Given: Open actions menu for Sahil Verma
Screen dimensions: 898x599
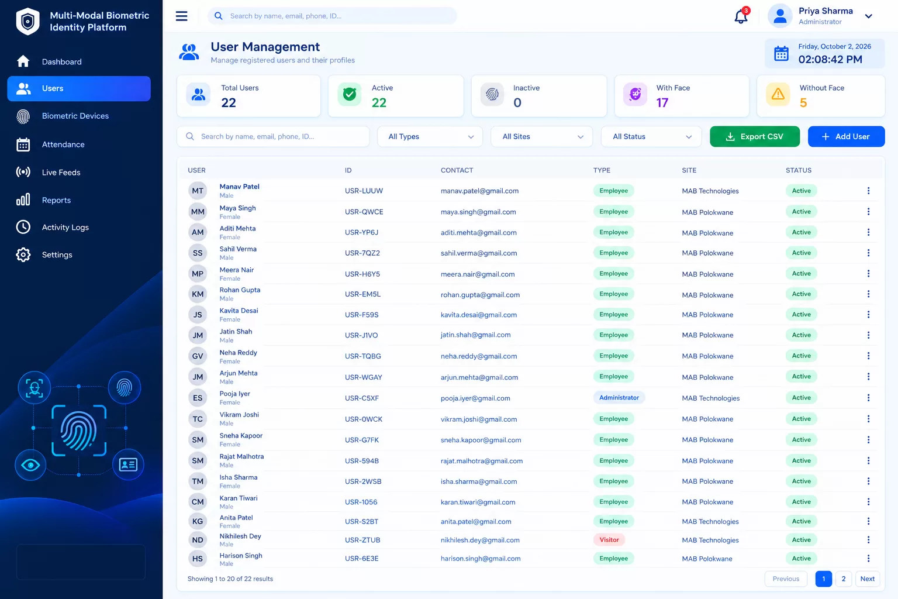Looking at the screenshot, I should [x=868, y=253].
